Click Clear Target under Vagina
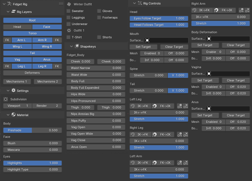This screenshot has height=181, width=252. (236, 80)
